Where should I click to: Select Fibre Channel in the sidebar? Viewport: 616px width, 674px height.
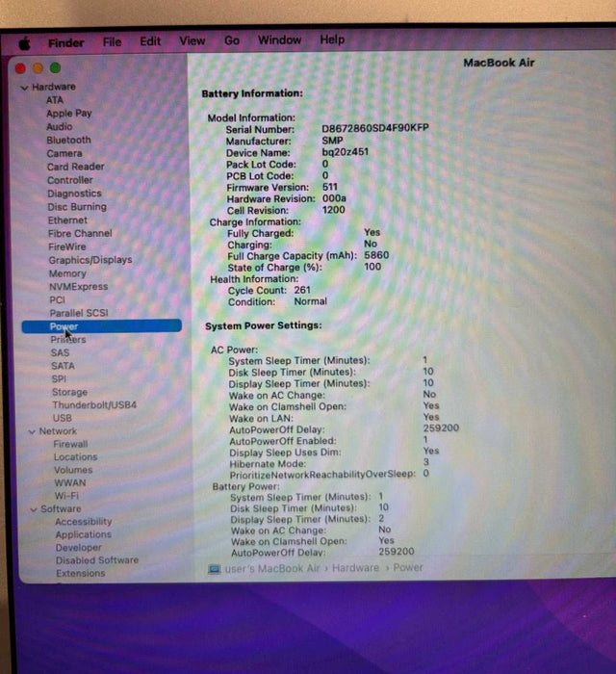coord(80,233)
